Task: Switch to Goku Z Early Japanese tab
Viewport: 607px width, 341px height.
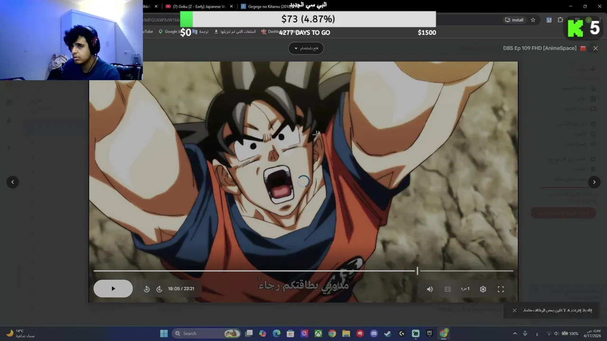Action: coord(199,7)
